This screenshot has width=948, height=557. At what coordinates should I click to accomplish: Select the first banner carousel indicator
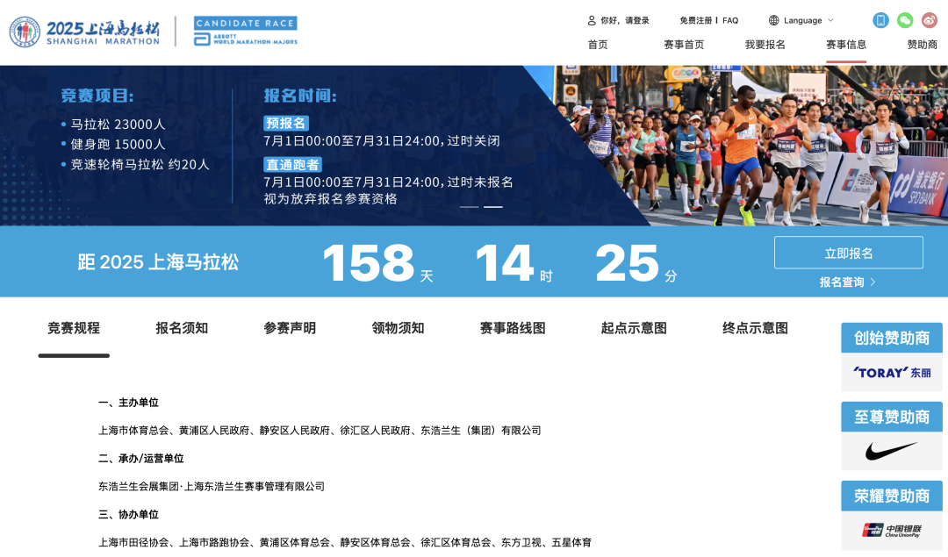click(469, 207)
